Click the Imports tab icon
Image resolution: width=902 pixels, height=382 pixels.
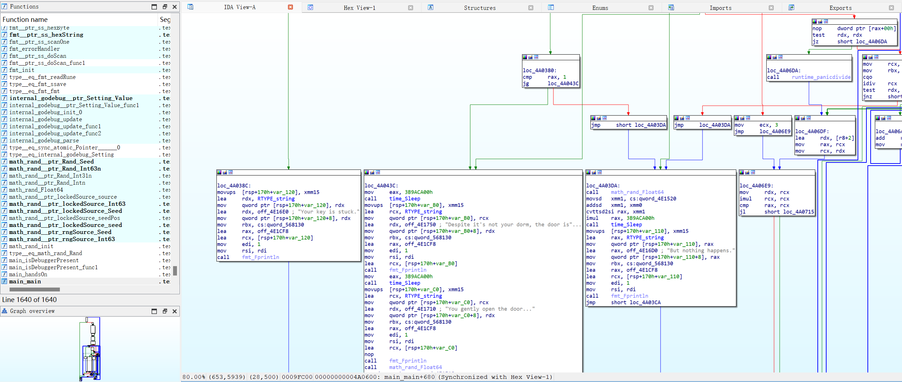coord(671,8)
